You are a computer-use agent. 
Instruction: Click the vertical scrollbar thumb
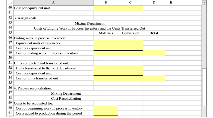pos(204,87)
